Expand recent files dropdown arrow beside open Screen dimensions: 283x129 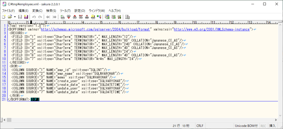tap(15, 17)
